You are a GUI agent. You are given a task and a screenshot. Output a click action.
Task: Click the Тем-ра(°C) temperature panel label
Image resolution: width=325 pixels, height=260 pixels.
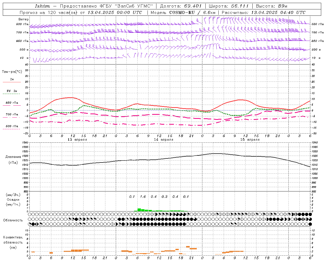point(12,72)
